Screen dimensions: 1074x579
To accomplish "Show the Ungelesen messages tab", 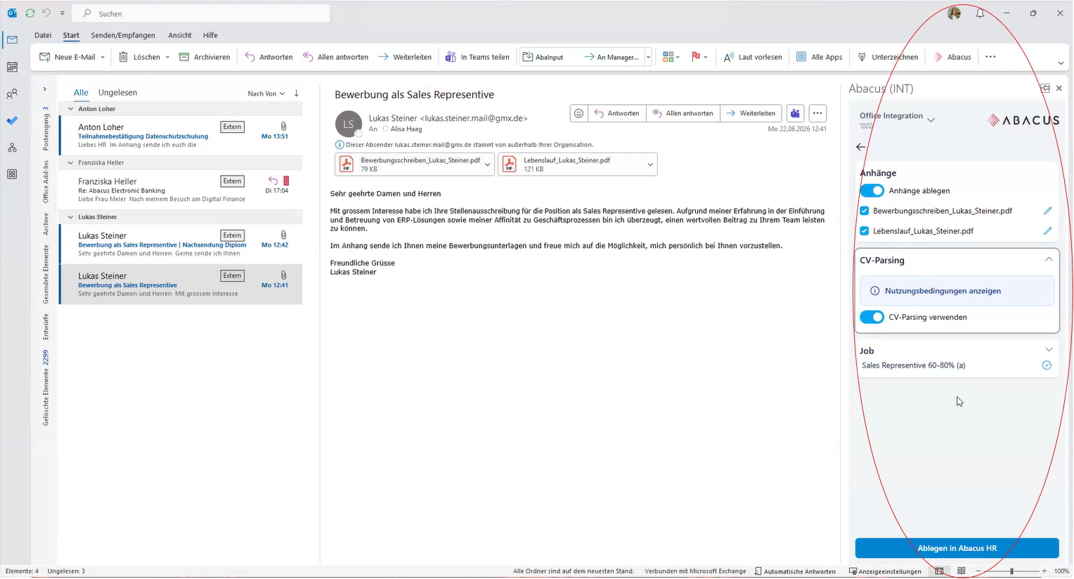I will 117,93.
